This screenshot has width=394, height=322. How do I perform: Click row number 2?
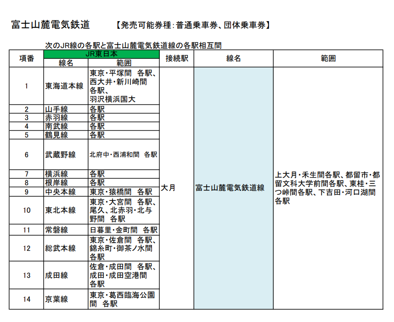(26, 109)
